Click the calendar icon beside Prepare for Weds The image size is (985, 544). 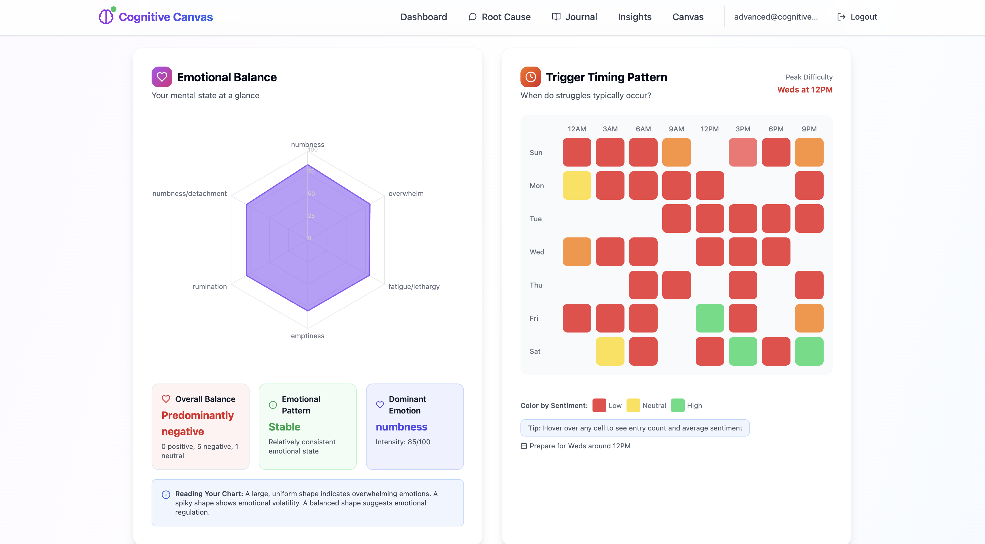point(524,446)
